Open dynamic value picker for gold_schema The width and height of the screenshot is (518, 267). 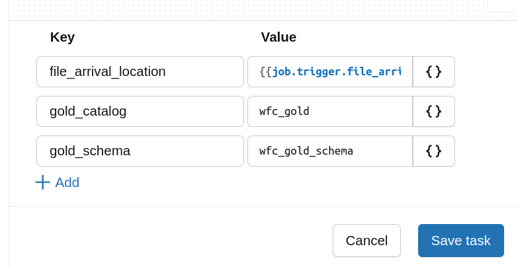tap(433, 151)
